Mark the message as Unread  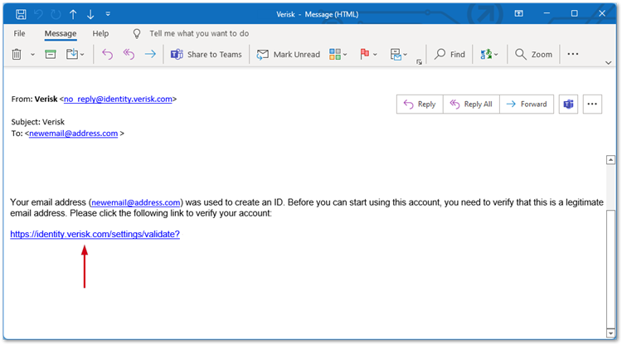tap(289, 55)
